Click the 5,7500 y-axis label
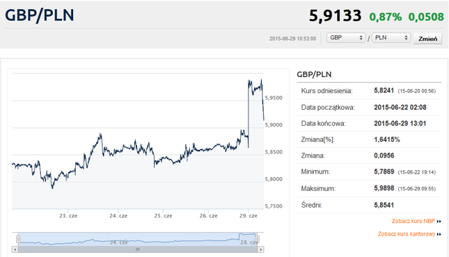Screen dimensions: 449x257 coord(274,206)
